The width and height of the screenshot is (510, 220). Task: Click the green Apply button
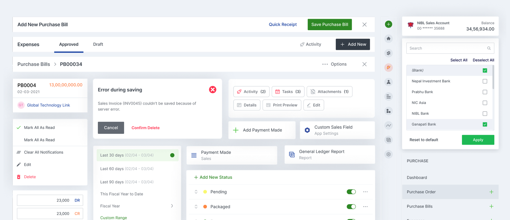point(478,140)
